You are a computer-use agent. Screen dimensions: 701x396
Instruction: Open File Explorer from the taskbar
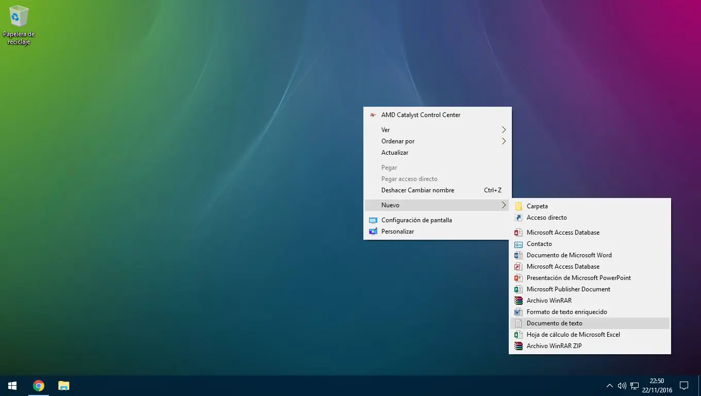pos(63,386)
